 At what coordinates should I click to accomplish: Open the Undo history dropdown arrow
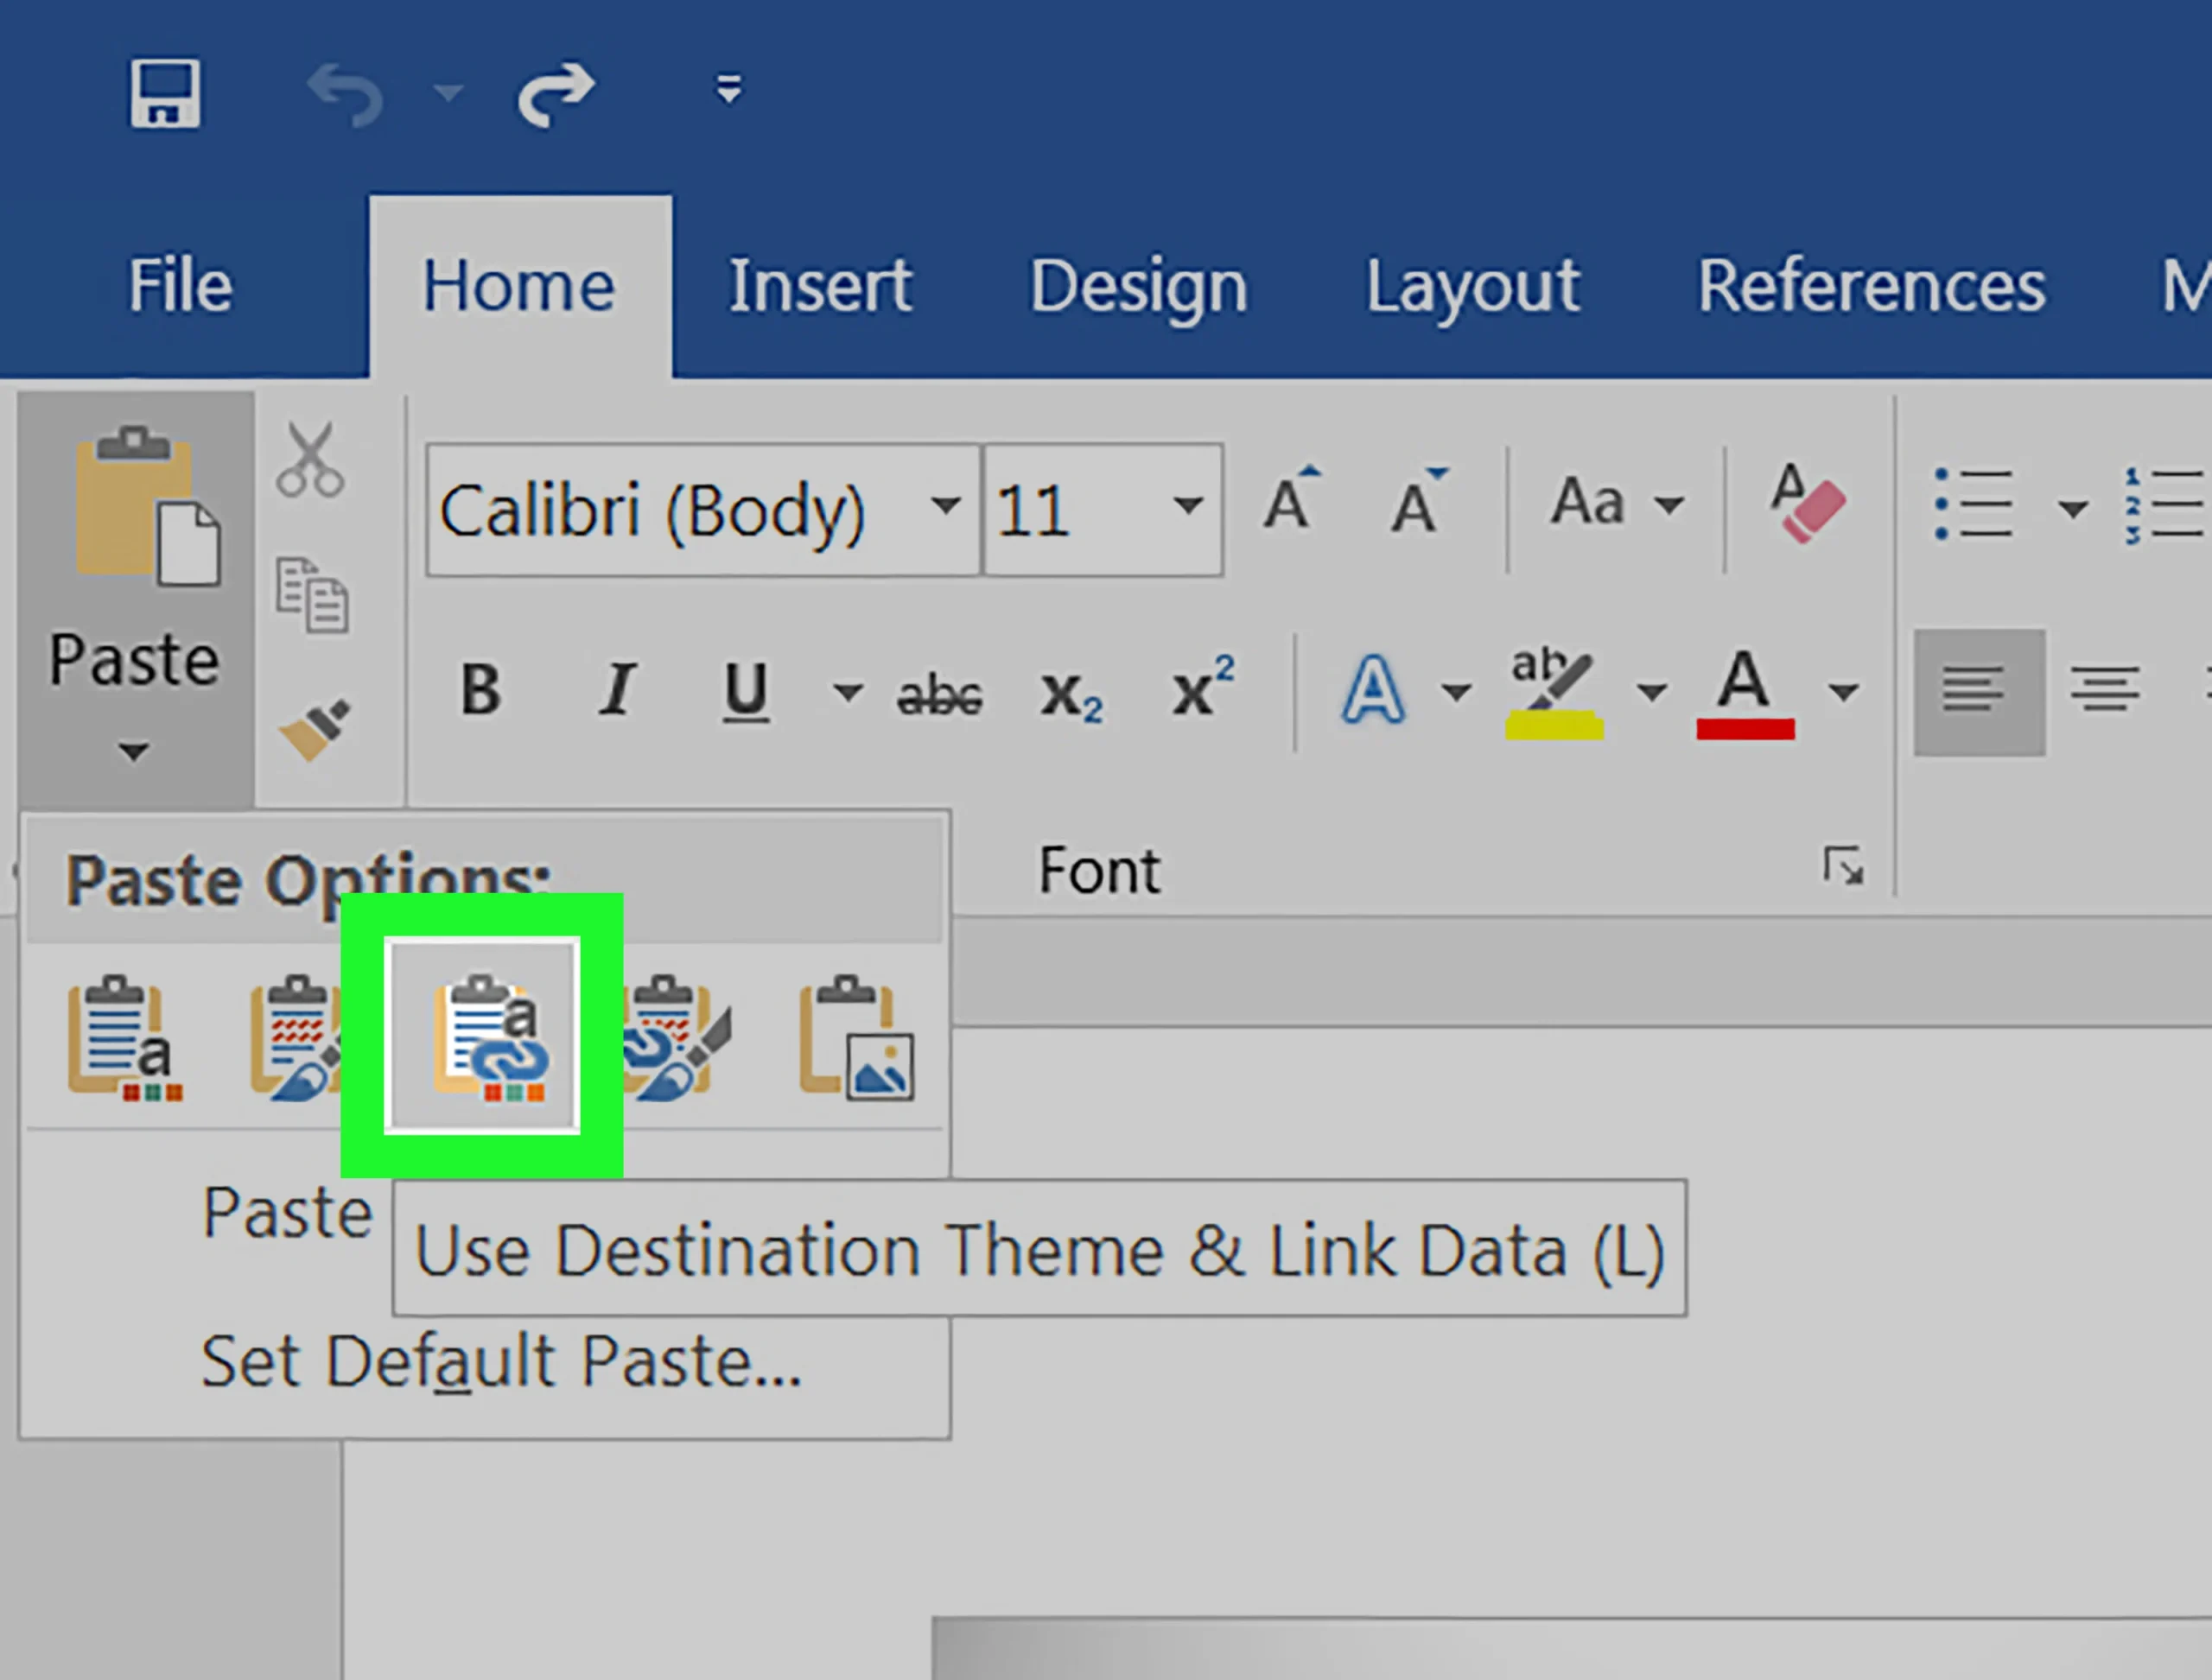[448, 93]
